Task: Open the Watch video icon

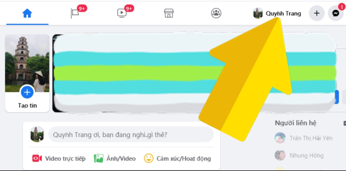Action: click(122, 14)
